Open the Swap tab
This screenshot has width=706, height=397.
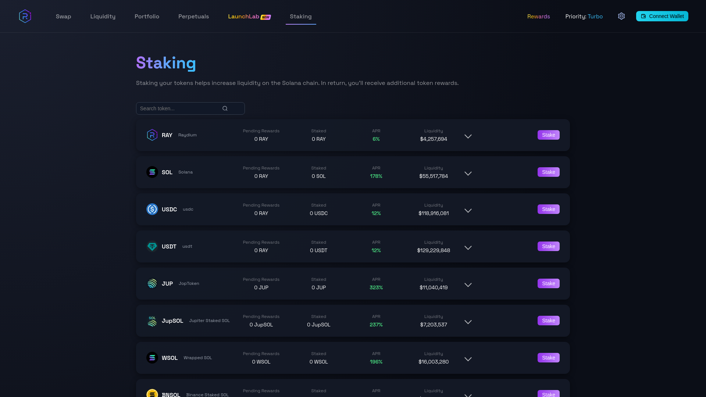click(64, 16)
